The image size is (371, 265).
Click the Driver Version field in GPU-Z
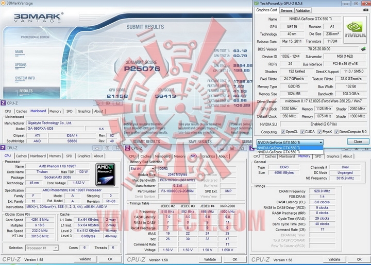click(323, 101)
